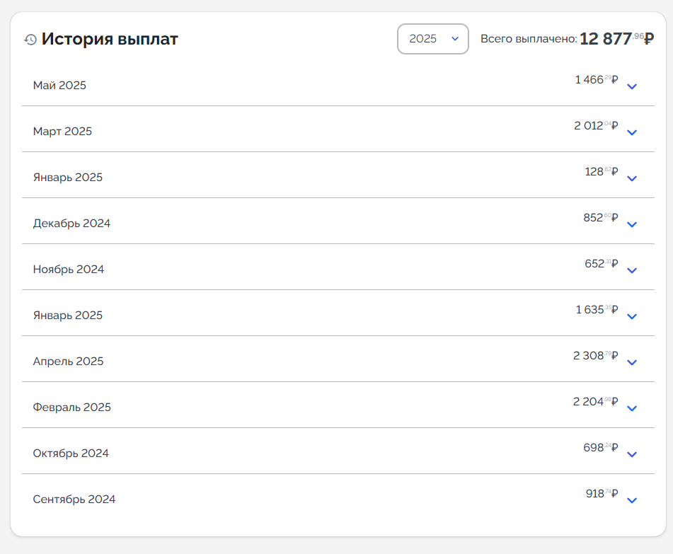Expand the Октябрь 2024 row chevron
Viewport: 673px width, 554px height.
pos(632,454)
